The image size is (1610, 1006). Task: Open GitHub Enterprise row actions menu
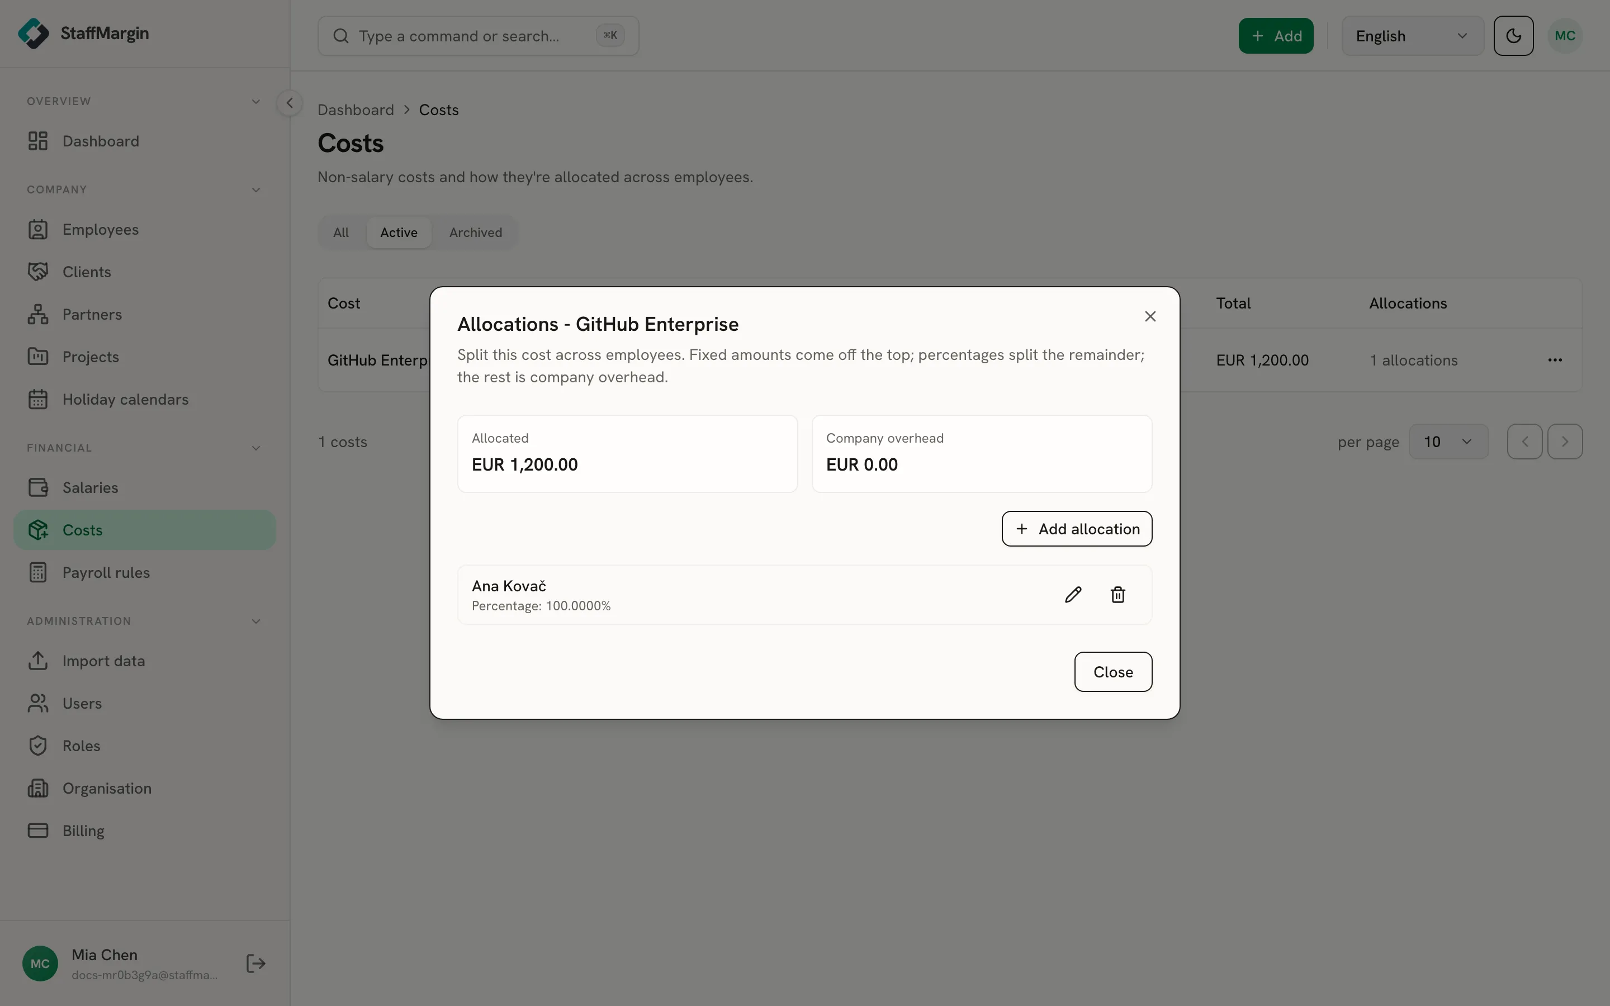1555,360
